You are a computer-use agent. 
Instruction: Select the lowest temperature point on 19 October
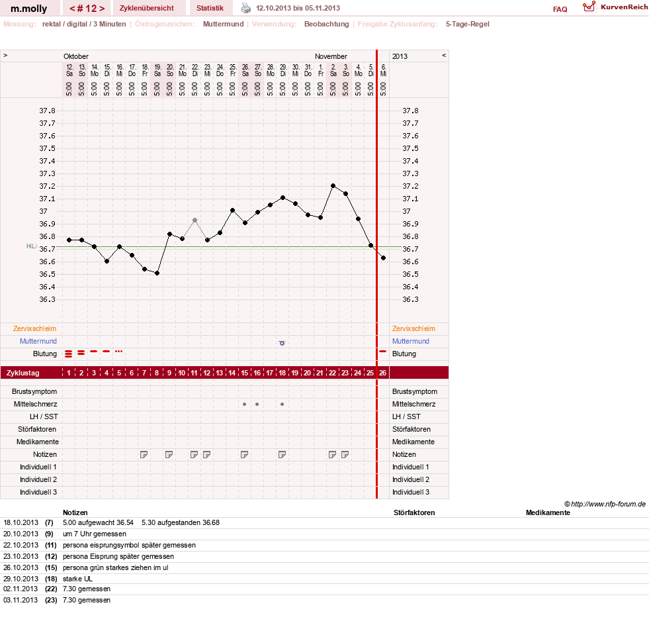157,273
